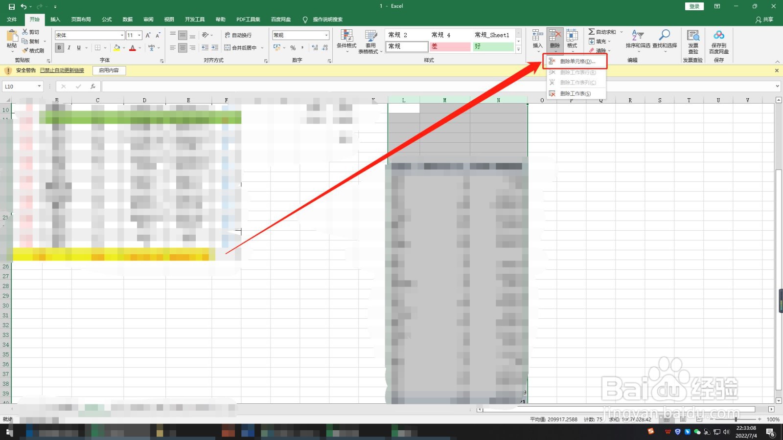Viewport: 783px width, 440px height.
Task: Open the Name Box dropdown for L10
Action: pos(39,87)
